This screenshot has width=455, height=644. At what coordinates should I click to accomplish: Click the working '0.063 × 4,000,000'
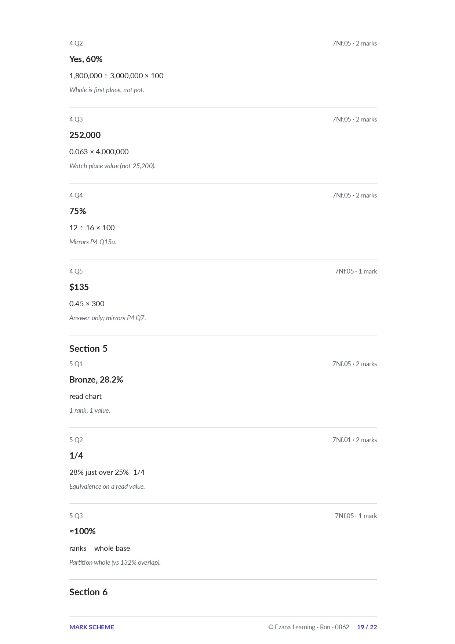[99, 152]
